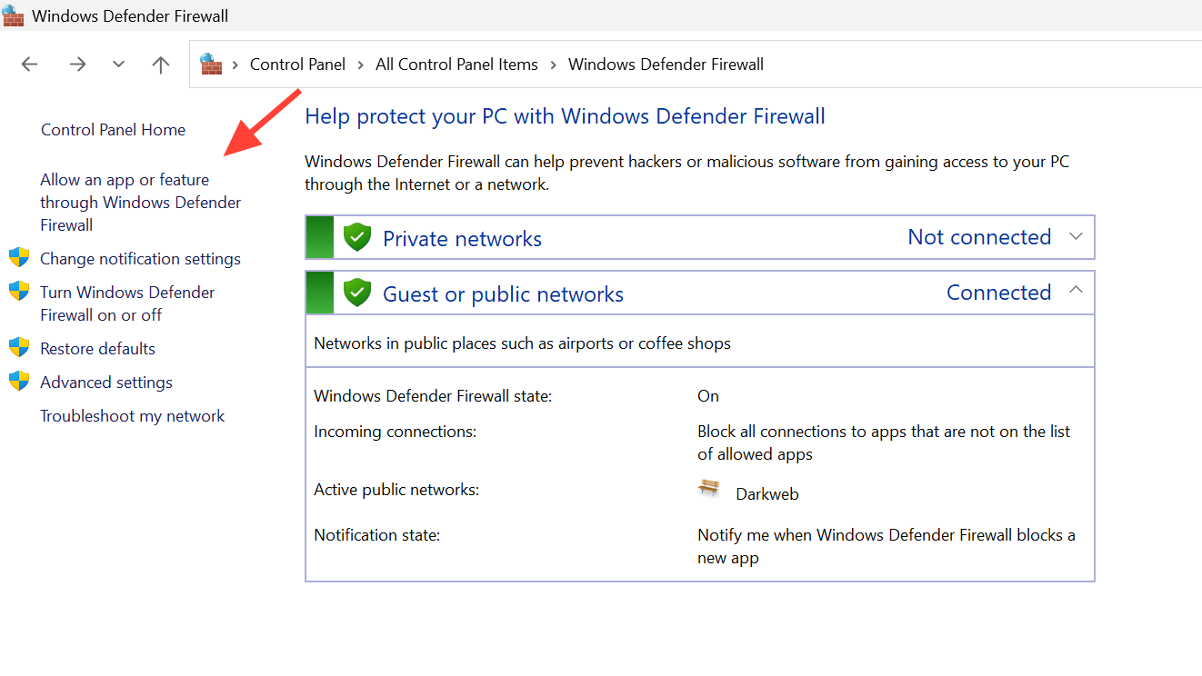The width and height of the screenshot is (1202, 676).
Task: Click the Networks in public places description
Action: tap(522, 343)
